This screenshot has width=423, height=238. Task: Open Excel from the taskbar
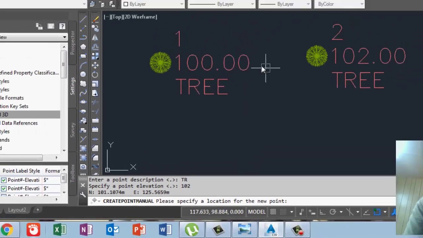point(60,230)
